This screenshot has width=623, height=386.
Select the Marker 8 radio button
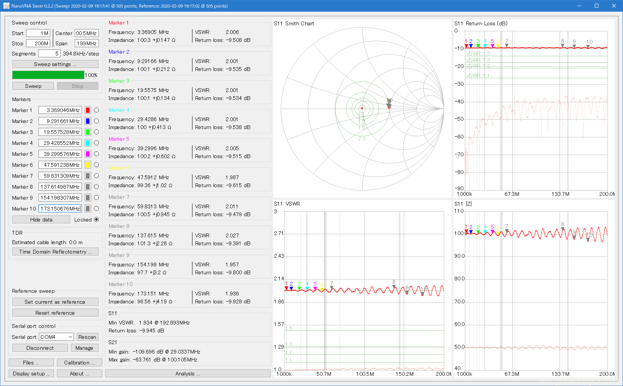[97, 187]
